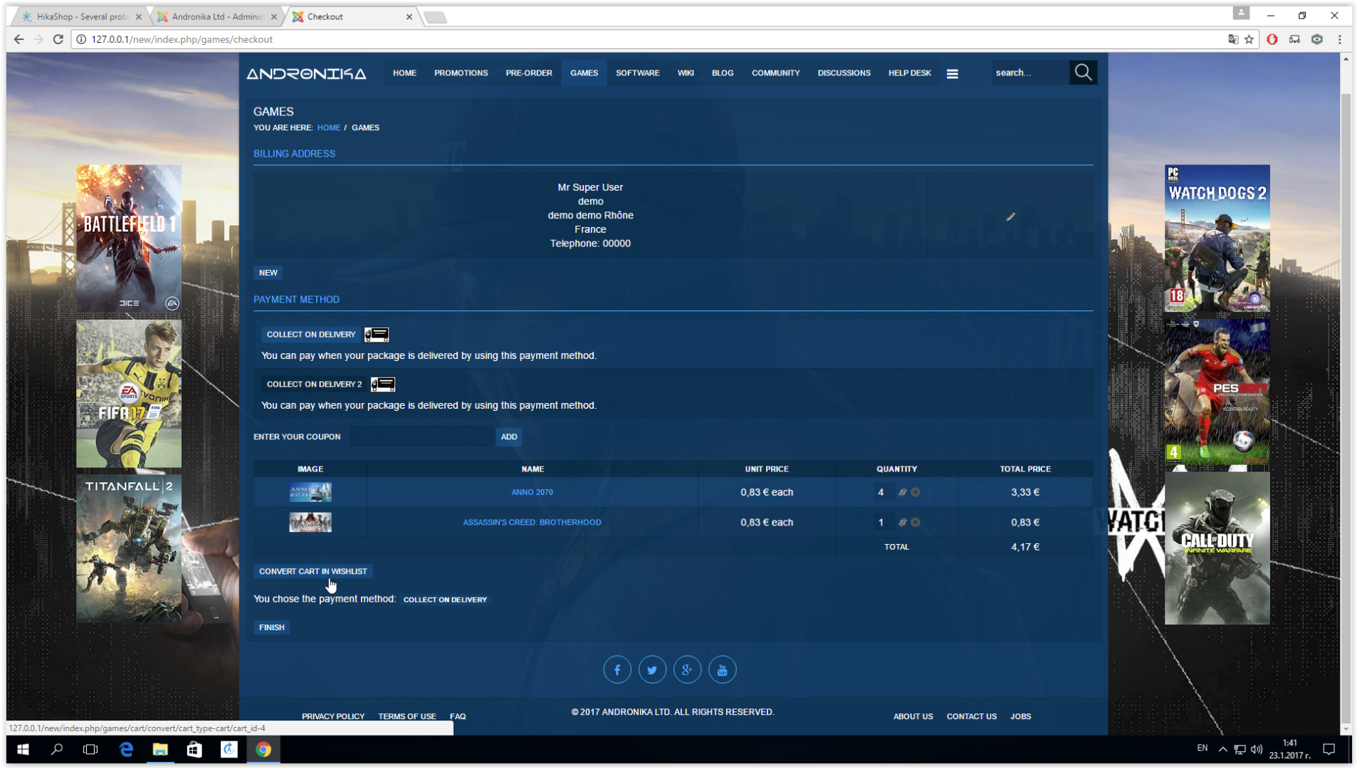Click the HOME breadcrumb link
This screenshot has height=769, width=1357.
point(329,128)
